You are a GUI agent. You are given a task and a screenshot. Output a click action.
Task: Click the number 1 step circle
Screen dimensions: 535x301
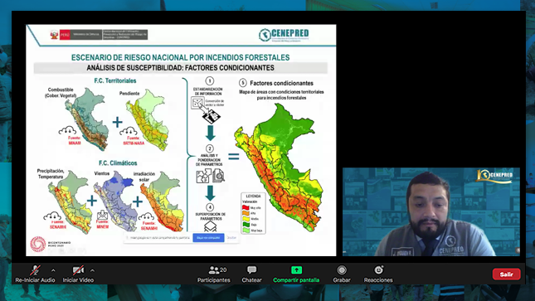pos(210,81)
